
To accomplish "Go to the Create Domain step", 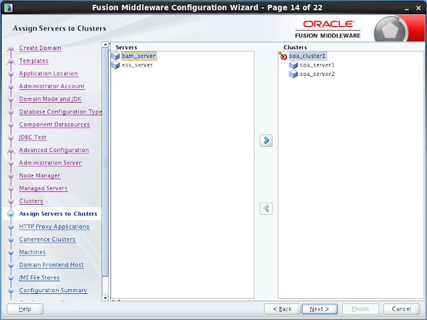I will click(x=40, y=48).
